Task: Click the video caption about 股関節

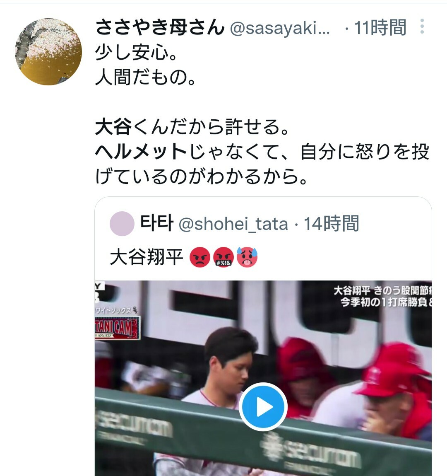Action: click(383, 296)
